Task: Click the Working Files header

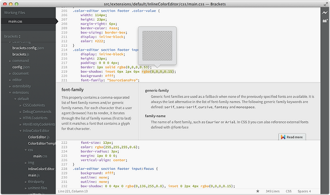Action: [x=15, y=13]
